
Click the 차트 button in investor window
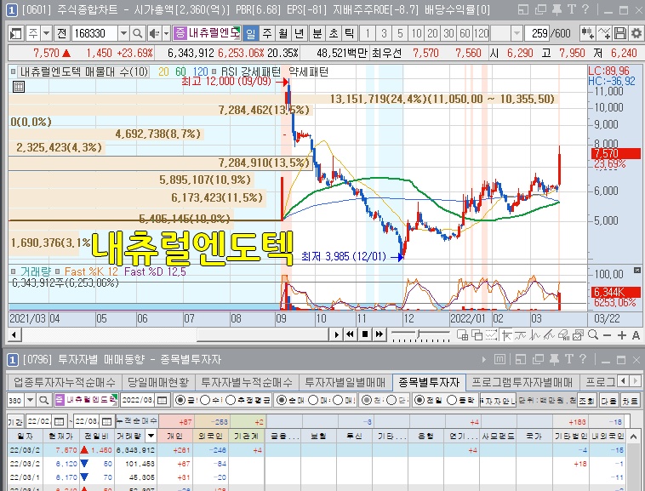(630, 400)
